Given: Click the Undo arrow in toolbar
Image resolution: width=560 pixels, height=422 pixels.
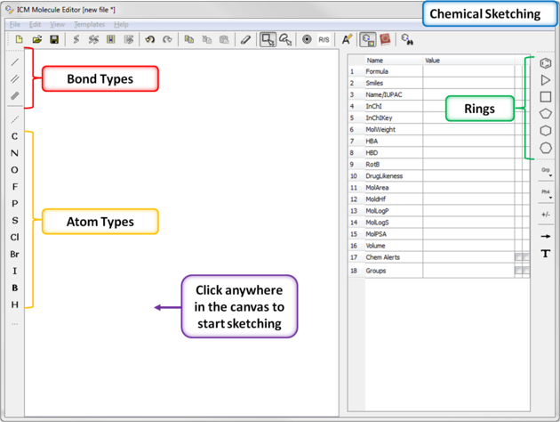Looking at the screenshot, I should point(149,40).
